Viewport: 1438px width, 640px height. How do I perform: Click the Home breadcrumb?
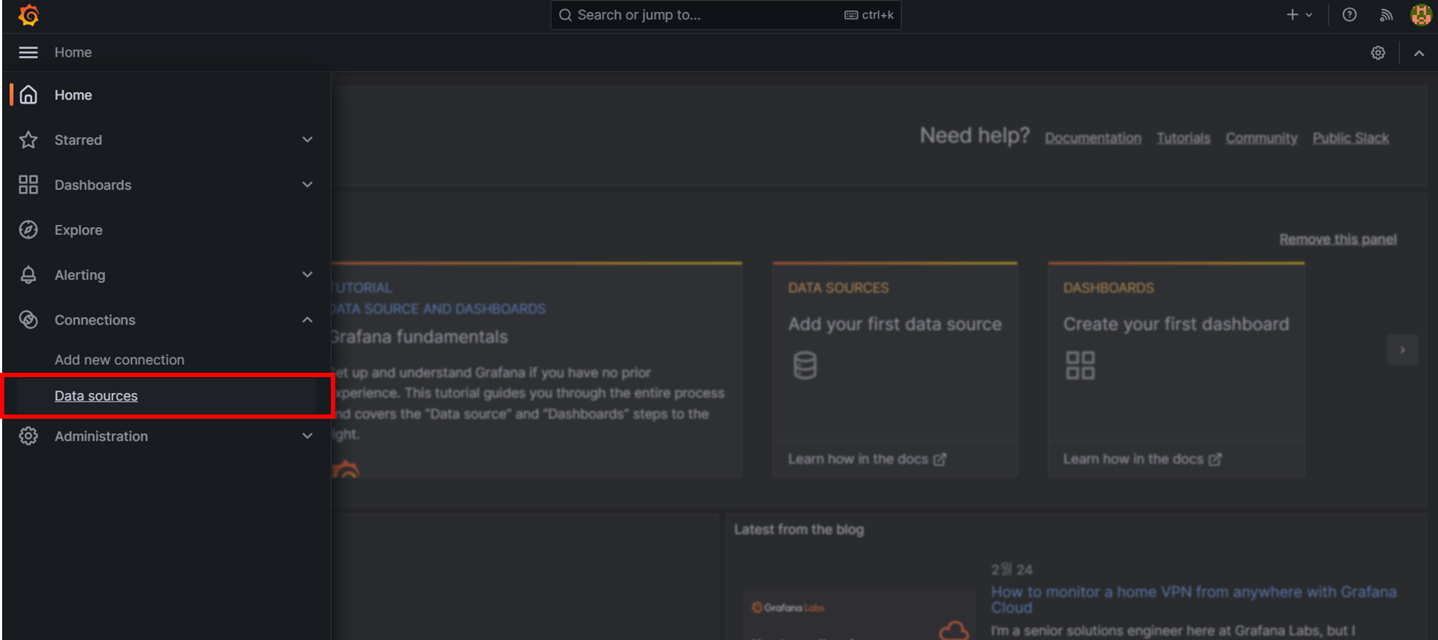pyautogui.click(x=73, y=52)
